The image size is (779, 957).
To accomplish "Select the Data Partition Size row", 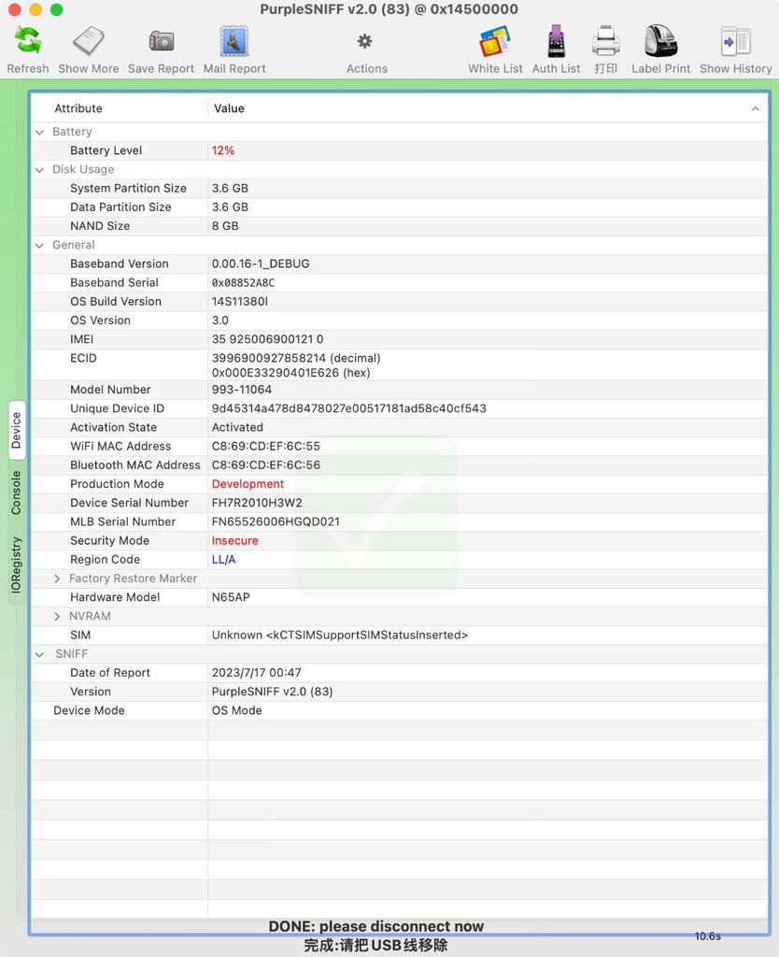I will coord(399,207).
